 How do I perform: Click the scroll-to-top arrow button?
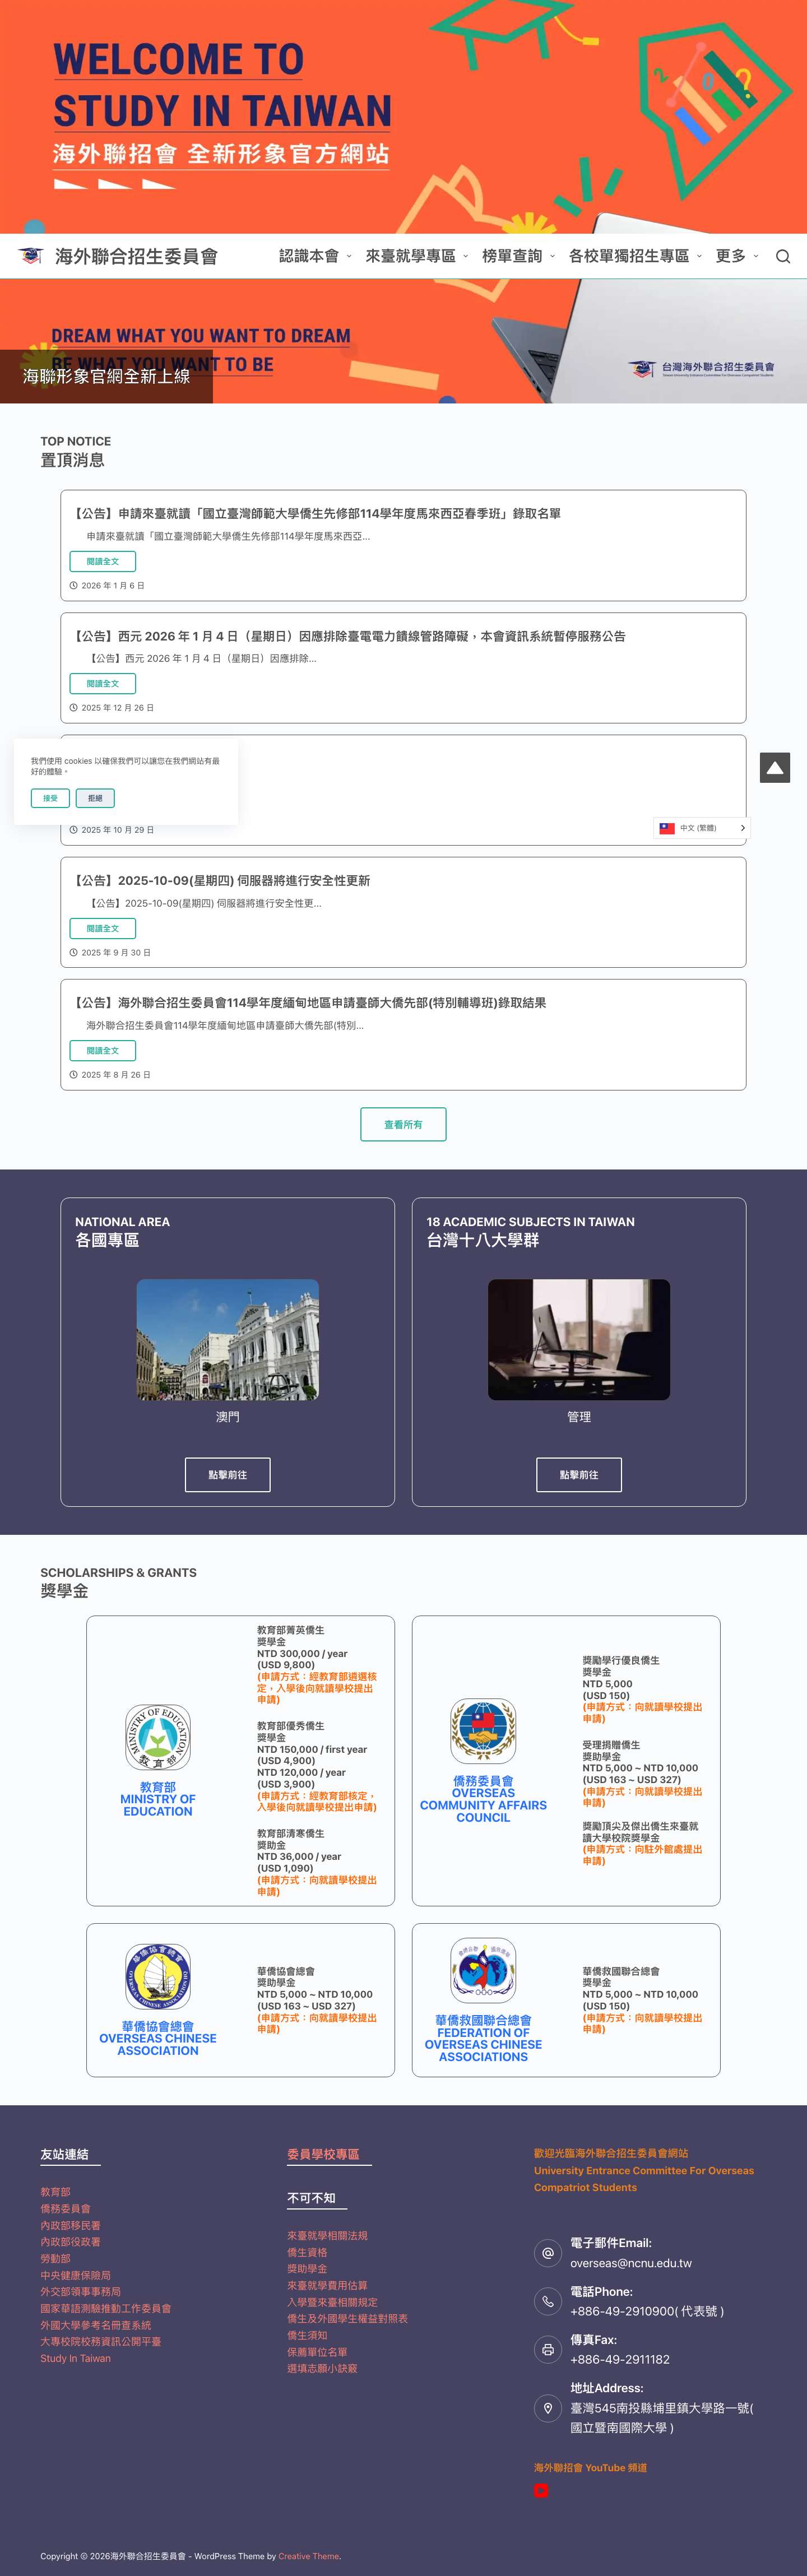[x=775, y=767]
